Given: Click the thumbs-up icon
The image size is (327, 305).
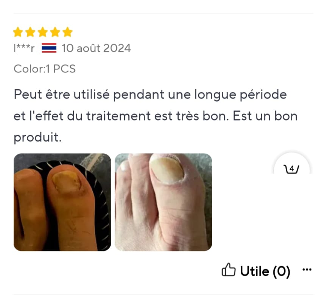Looking at the screenshot, I should (x=228, y=270).
